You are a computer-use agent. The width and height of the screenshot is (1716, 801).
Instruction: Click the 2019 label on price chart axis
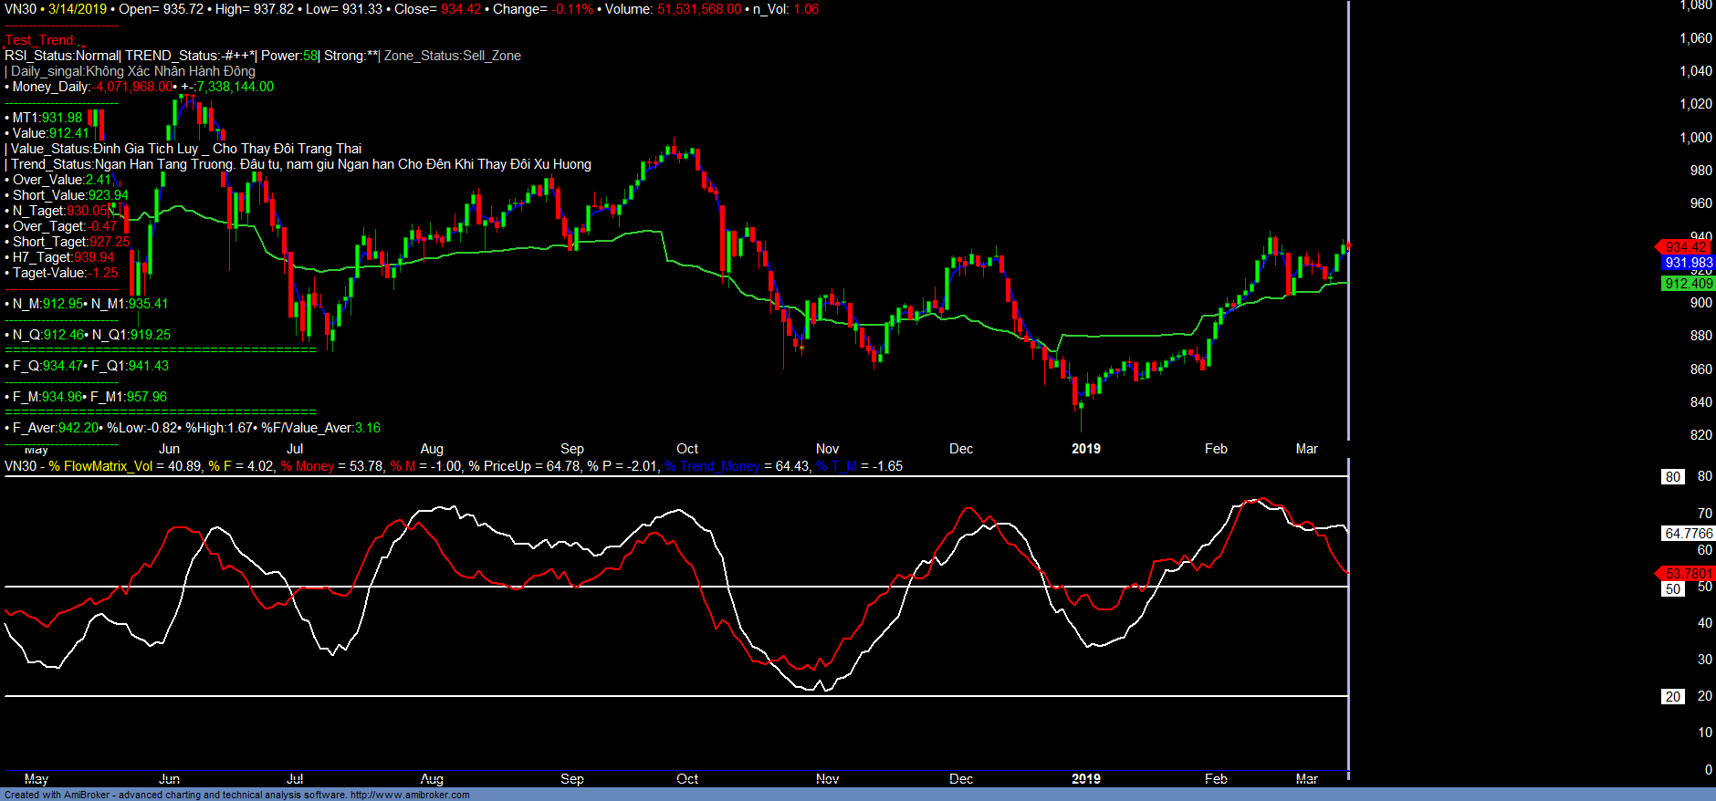tap(1085, 449)
